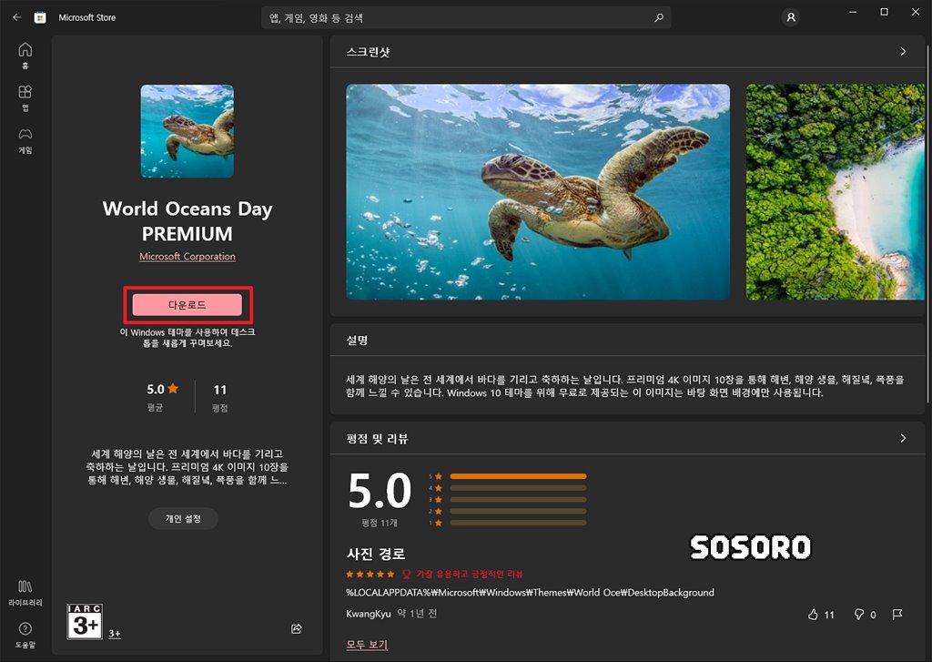Open the aerial forest beach screenshot
Image resolution: width=932 pixels, height=662 pixels.
[836, 192]
